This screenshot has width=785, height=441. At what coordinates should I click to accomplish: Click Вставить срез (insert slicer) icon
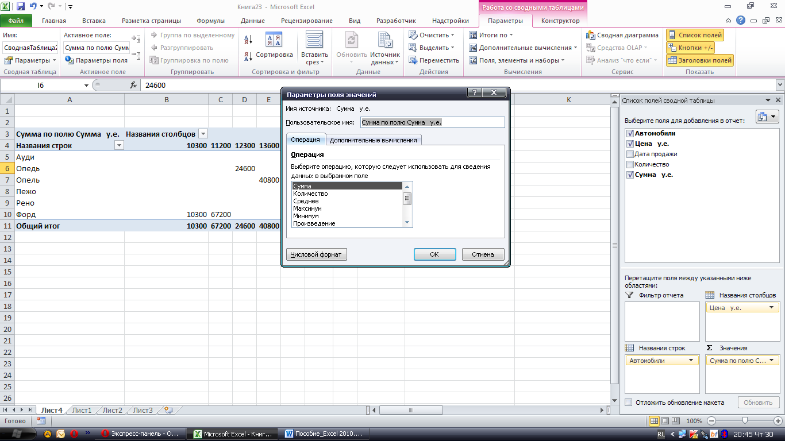click(314, 48)
